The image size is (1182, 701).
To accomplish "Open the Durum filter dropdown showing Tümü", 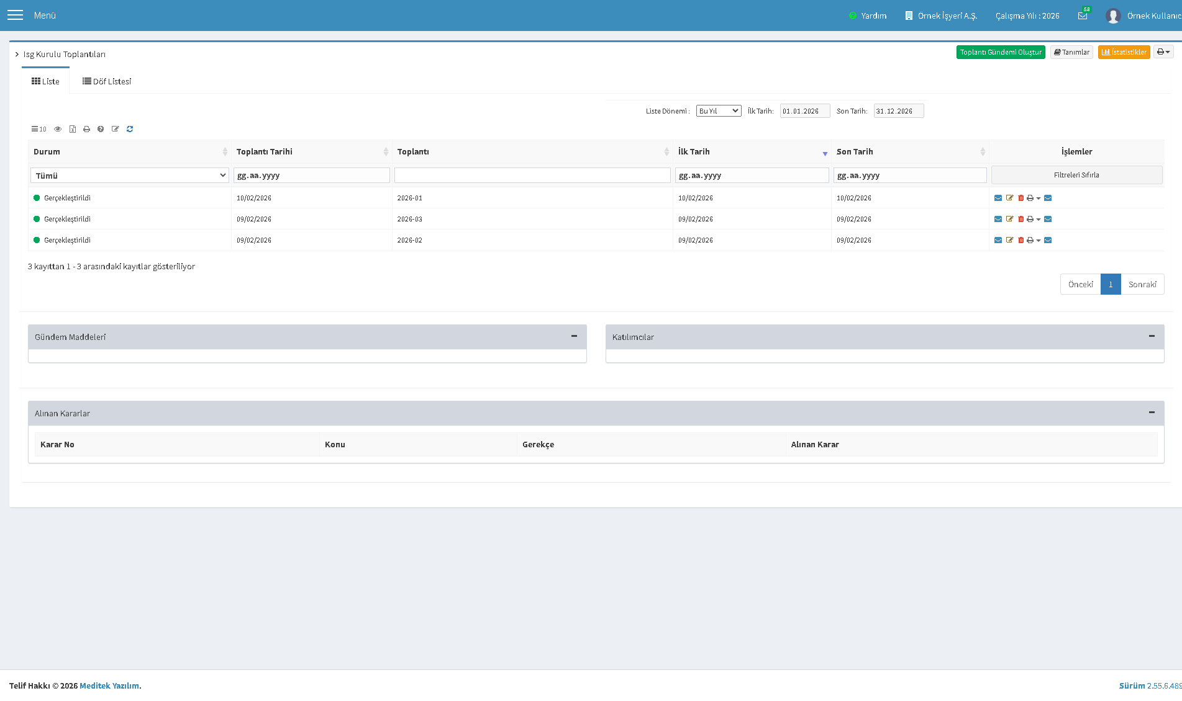I will 130,176.
